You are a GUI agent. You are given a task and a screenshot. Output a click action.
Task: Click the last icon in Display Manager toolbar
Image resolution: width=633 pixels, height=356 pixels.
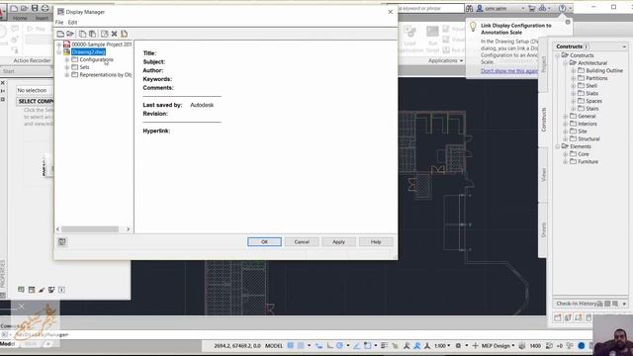(124, 34)
